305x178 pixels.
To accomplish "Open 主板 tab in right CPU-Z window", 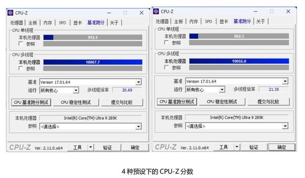I will click(178, 21).
